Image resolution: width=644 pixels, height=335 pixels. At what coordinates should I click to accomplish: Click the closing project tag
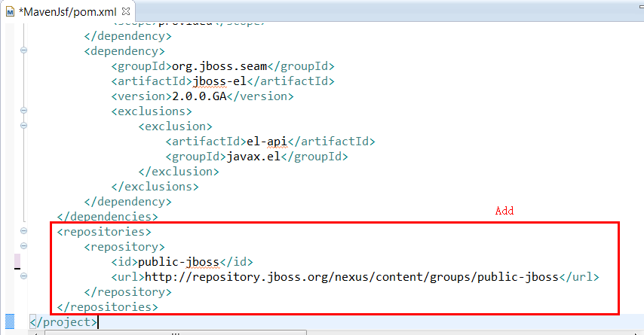tap(64, 322)
